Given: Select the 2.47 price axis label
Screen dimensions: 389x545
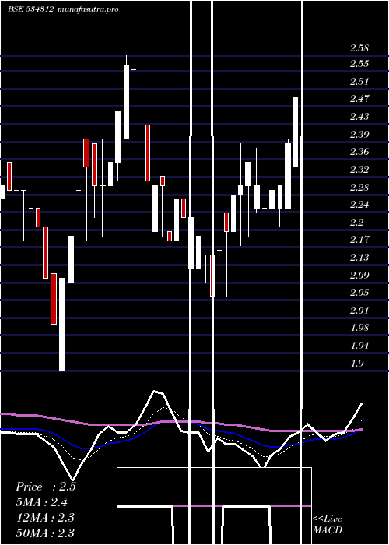Looking at the screenshot, I should coord(359,99).
